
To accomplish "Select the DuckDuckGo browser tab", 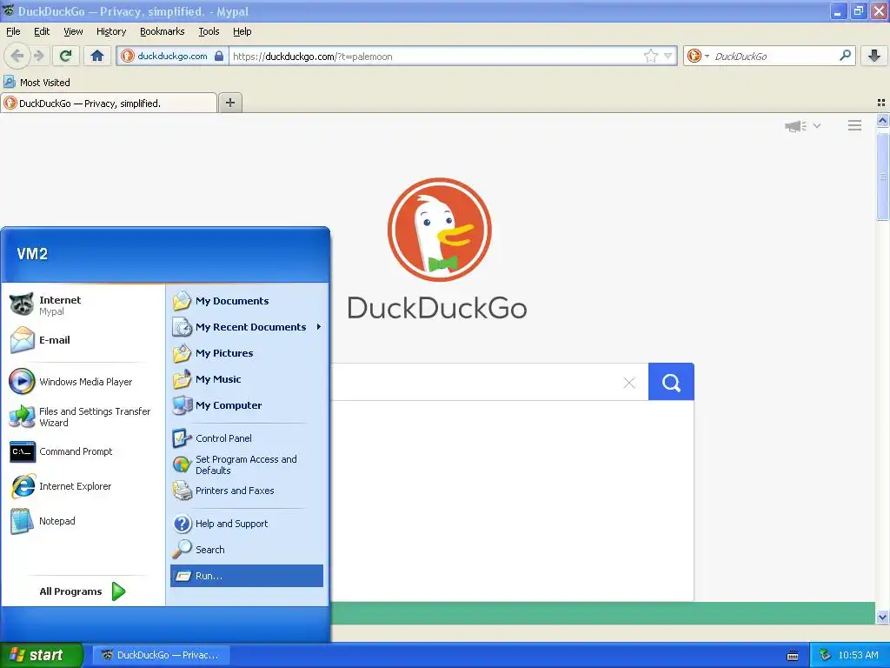I will (x=109, y=103).
